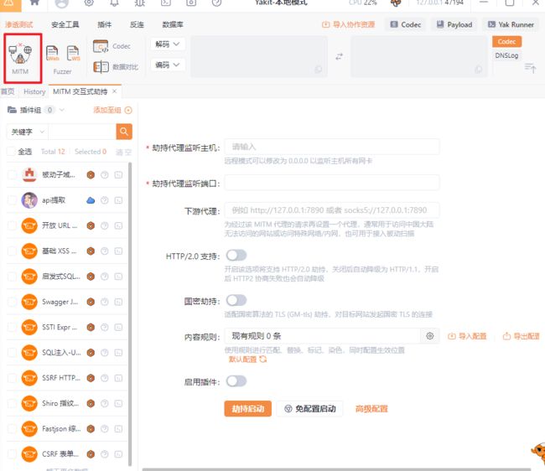Click the swap arrows between codec boxes

340,56
